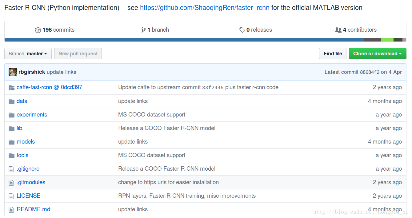Click 'a year ago' timestamp on lib row

(389, 128)
